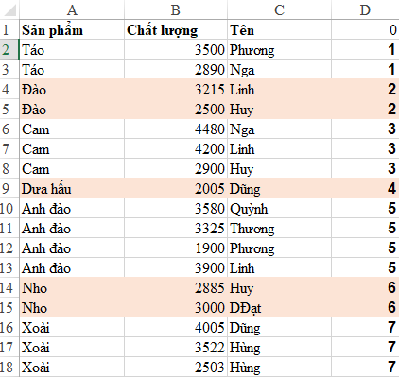Select row 2 header

(9, 49)
